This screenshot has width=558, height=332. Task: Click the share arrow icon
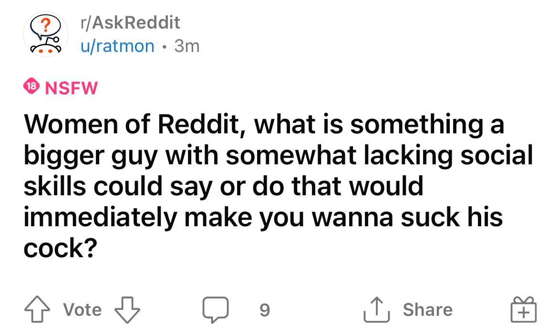377,310
